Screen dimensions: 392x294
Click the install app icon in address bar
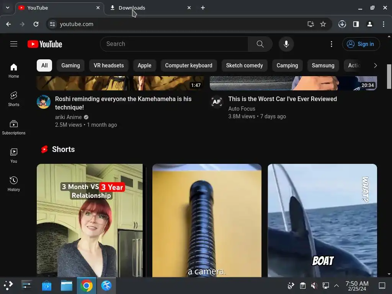coord(310,24)
